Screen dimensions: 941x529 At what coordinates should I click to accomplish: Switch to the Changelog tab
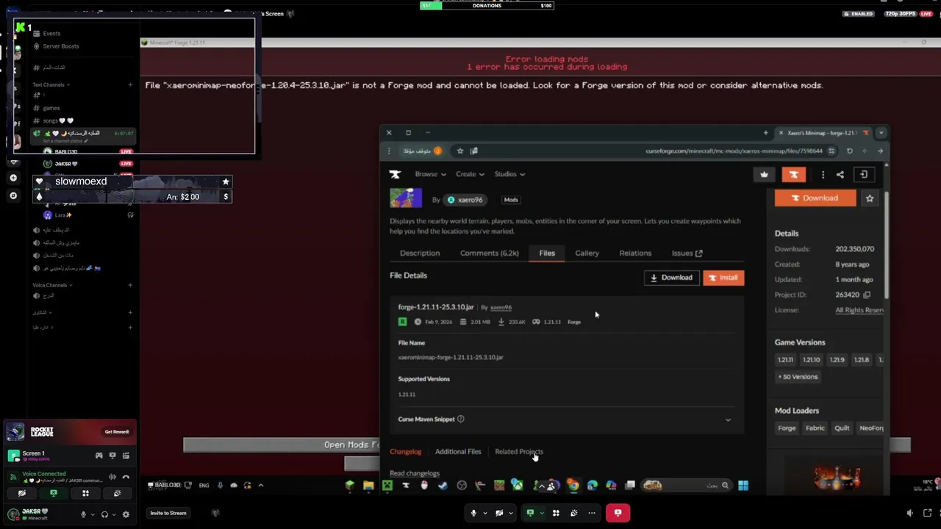click(x=405, y=452)
